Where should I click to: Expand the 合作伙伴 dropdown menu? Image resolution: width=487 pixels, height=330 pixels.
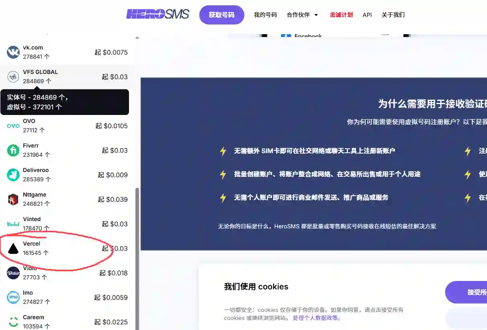303,14
